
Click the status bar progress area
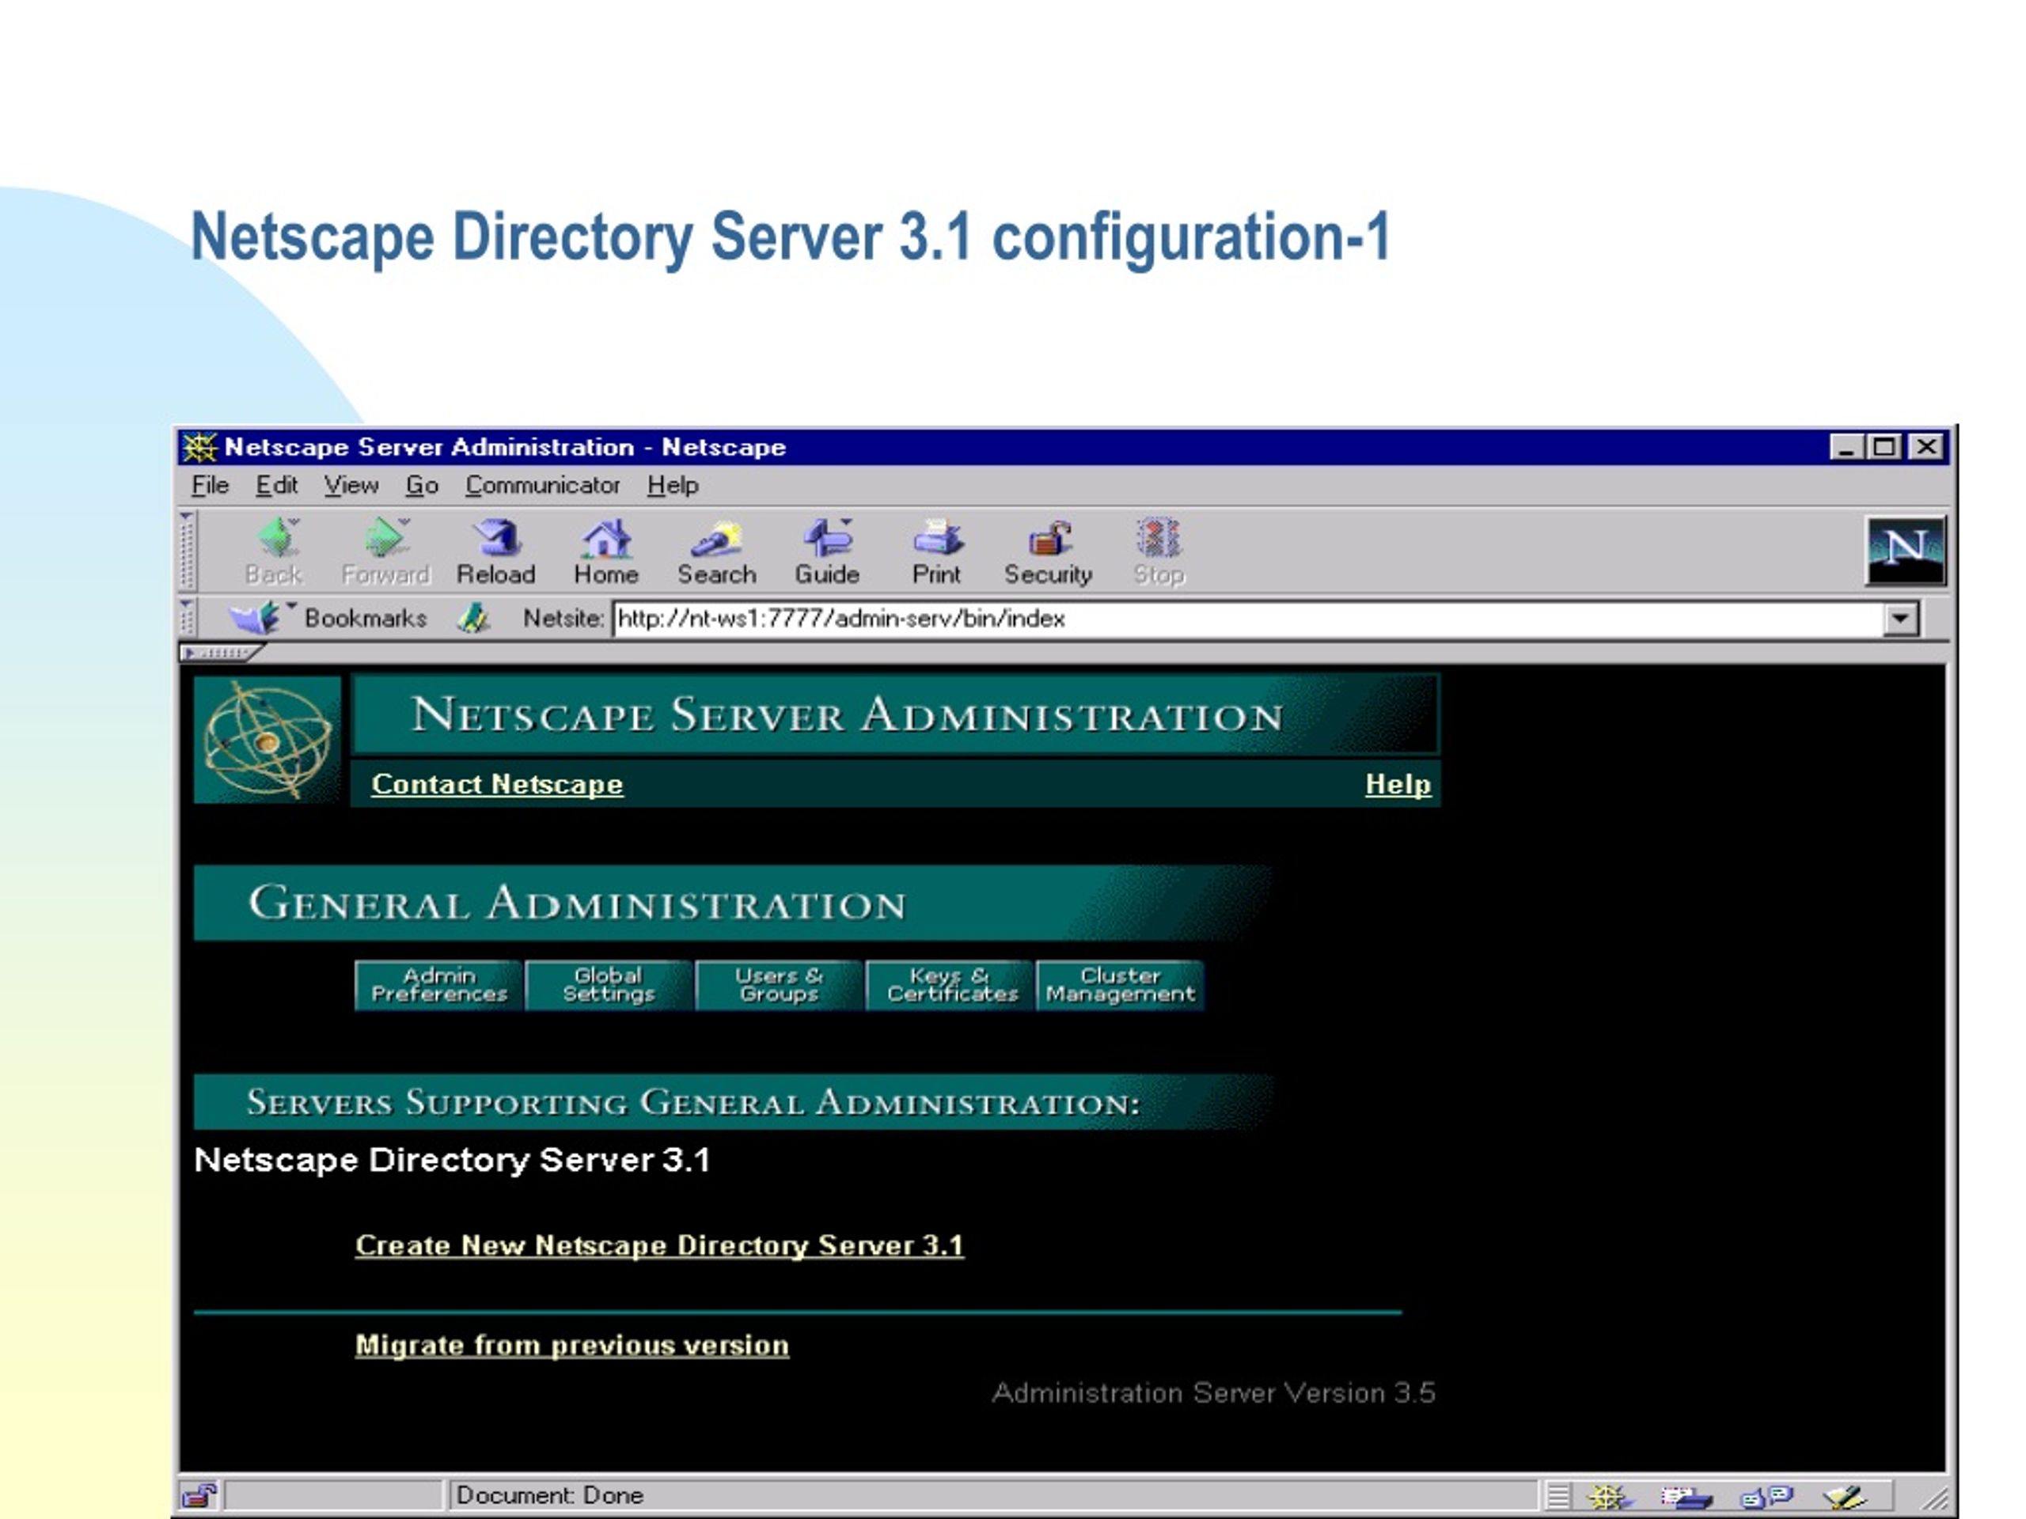pyautogui.click(x=334, y=1496)
